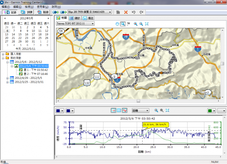This screenshot has height=164, width=227.
Task: Open the green color dropdown
Action: tap(211, 111)
